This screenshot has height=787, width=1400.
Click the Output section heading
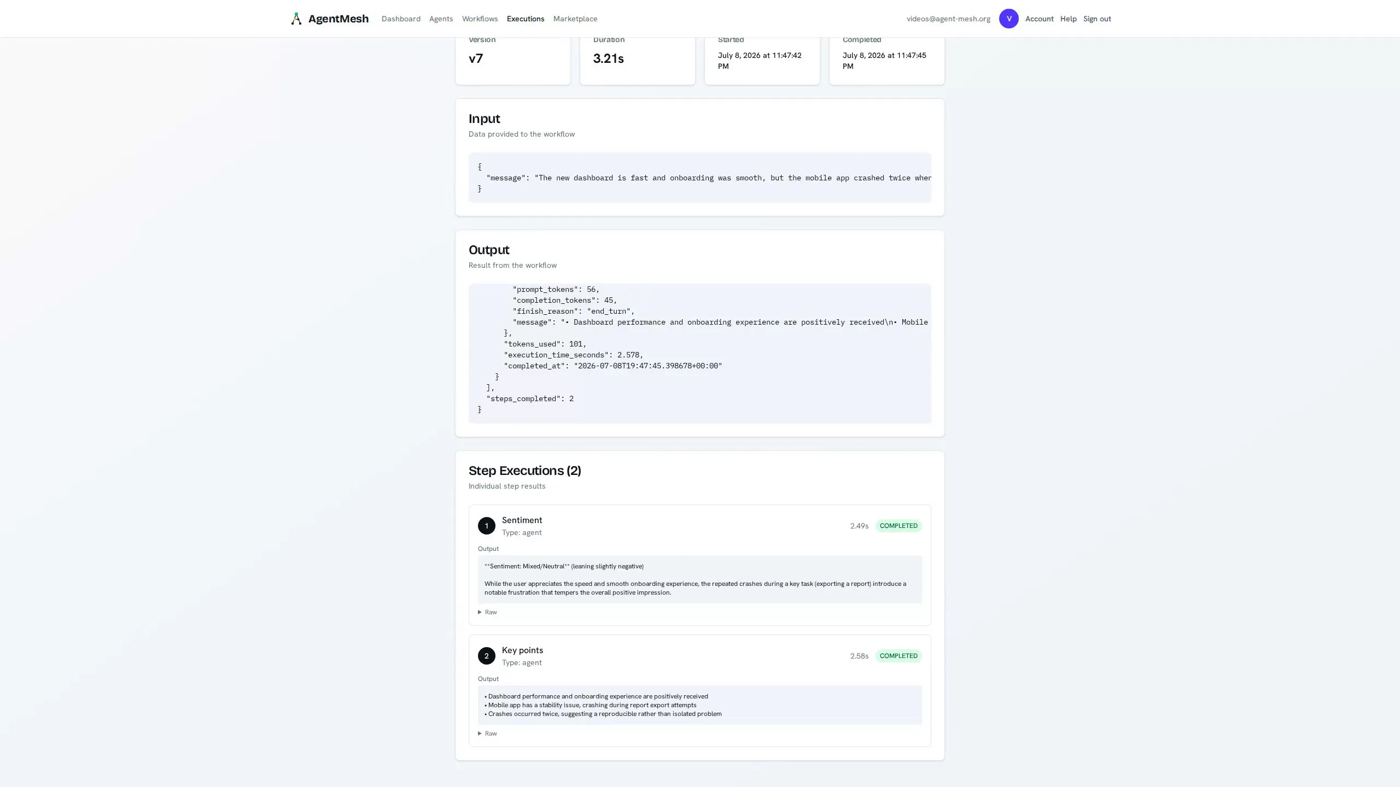click(x=488, y=250)
